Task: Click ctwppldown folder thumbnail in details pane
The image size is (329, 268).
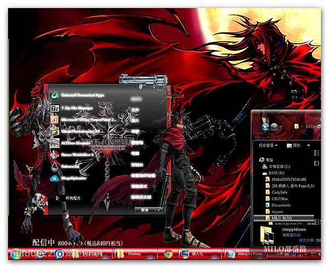Action: [267, 235]
